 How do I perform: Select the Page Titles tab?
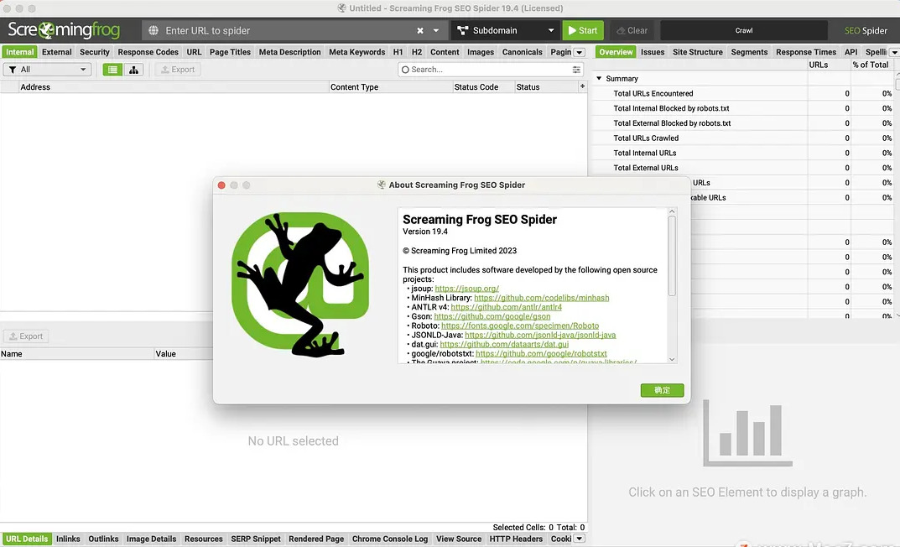[x=230, y=52]
